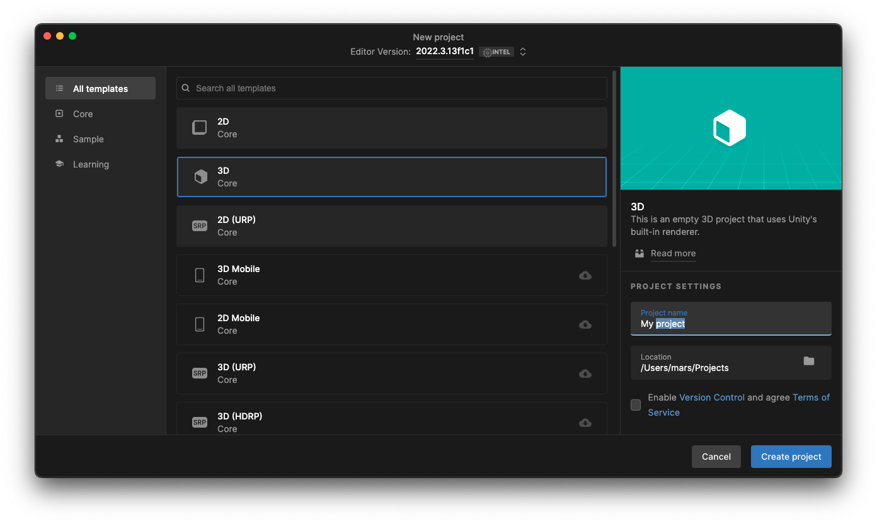Click the SRP icon for 3D (URP)
This screenshot has height=524, width=877.
tap(200, 373)
